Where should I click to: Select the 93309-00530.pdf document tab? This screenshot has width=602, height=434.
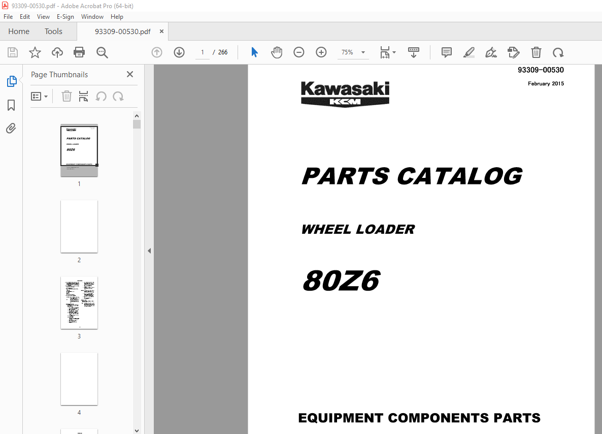[x=122, y=32]
